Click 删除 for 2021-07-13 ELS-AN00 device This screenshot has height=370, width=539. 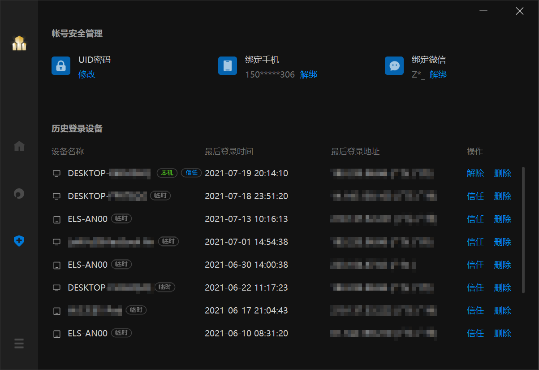[x=503, y=219]
